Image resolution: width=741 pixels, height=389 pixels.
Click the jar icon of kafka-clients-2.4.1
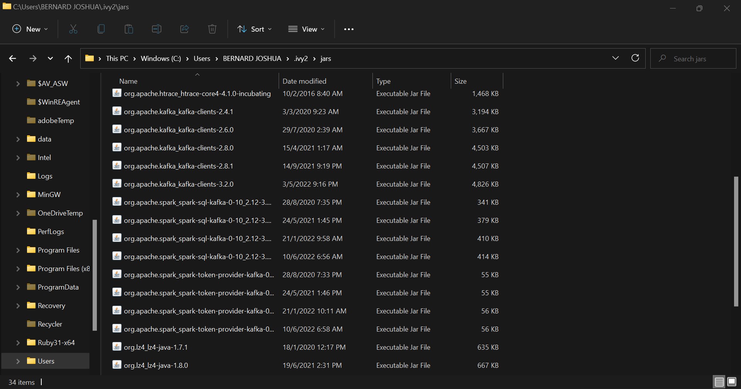coord(117,111)
